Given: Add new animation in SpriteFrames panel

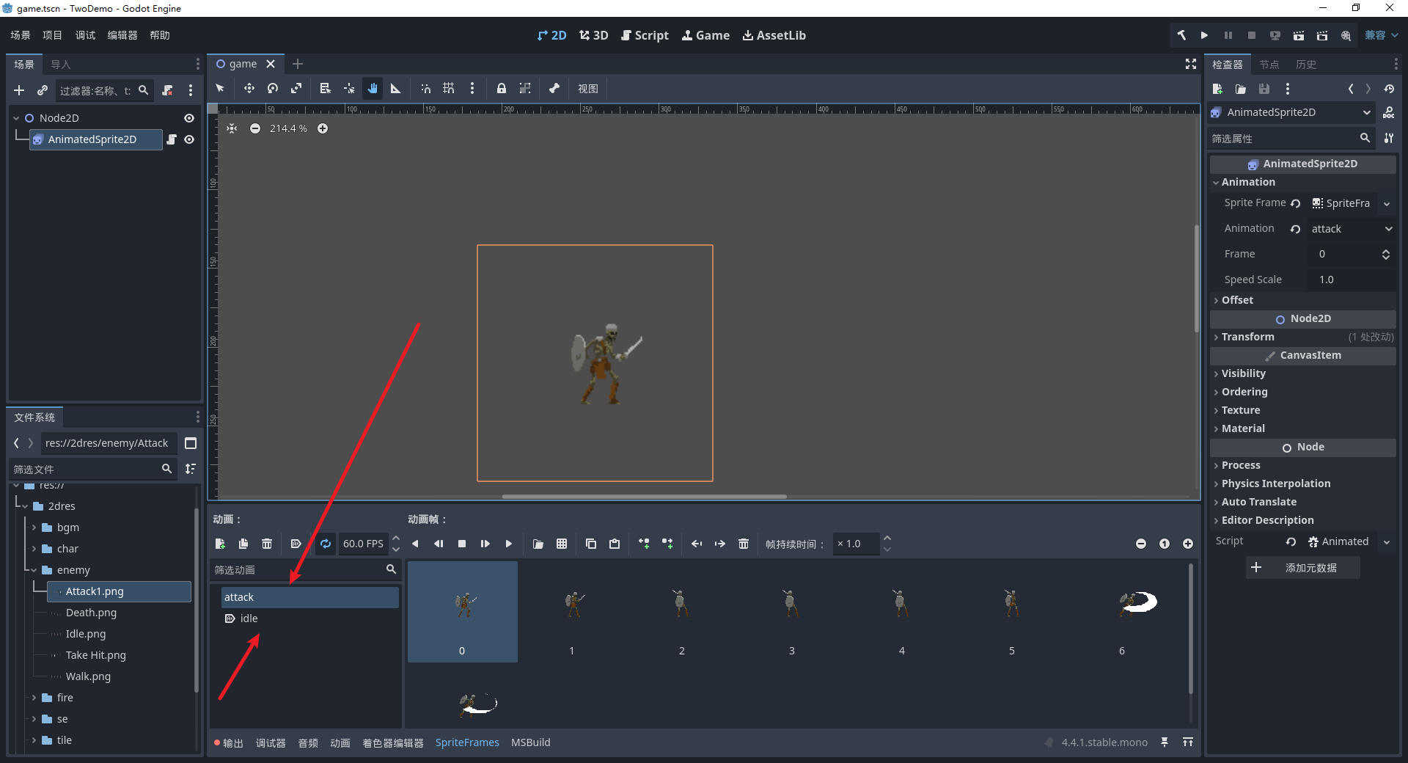Looking at the screenshot, I should (x=220, y=544).
